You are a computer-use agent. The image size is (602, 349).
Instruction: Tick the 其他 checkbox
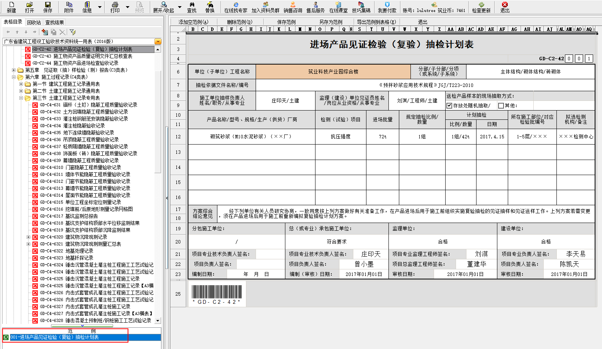[501, 106]
